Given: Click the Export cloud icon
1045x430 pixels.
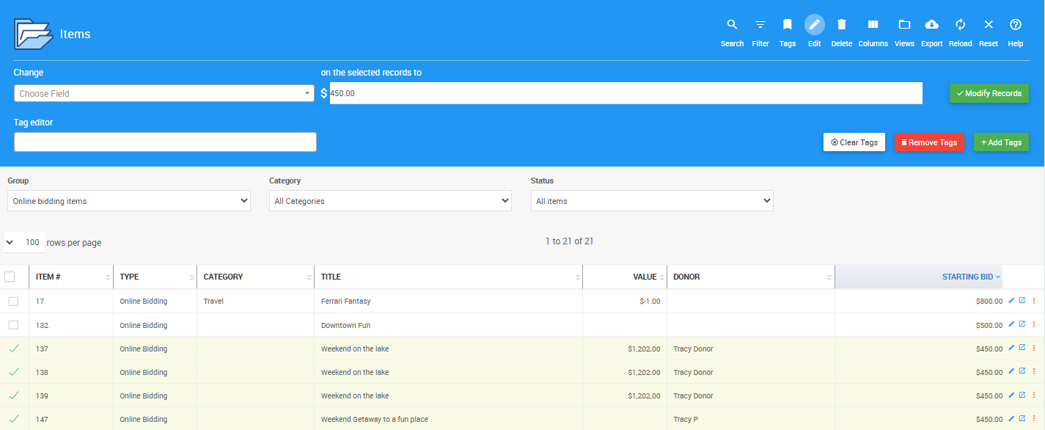Looking at the screenshot, I should coord(931,25).
